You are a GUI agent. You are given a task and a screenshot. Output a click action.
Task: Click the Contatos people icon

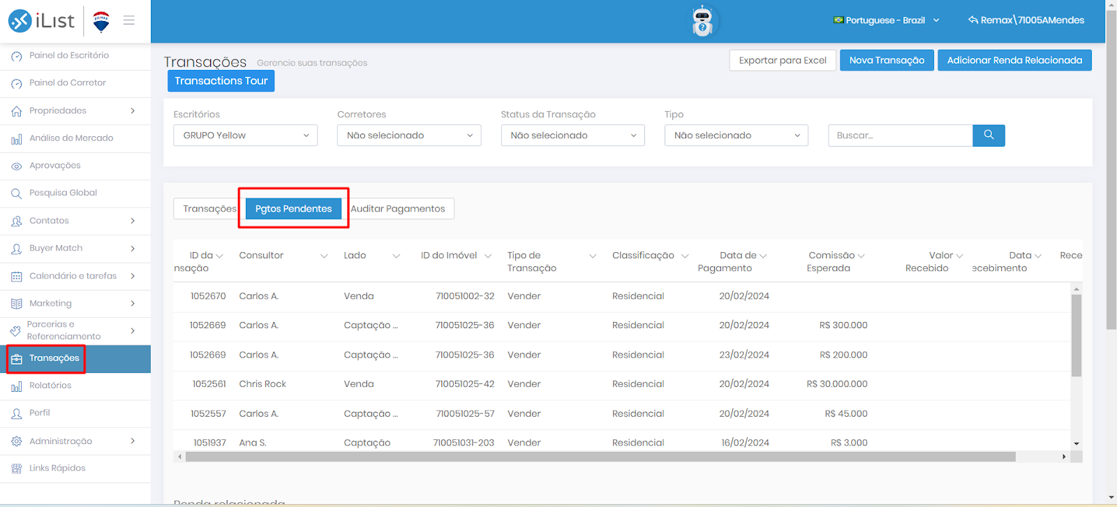(17, 221)
